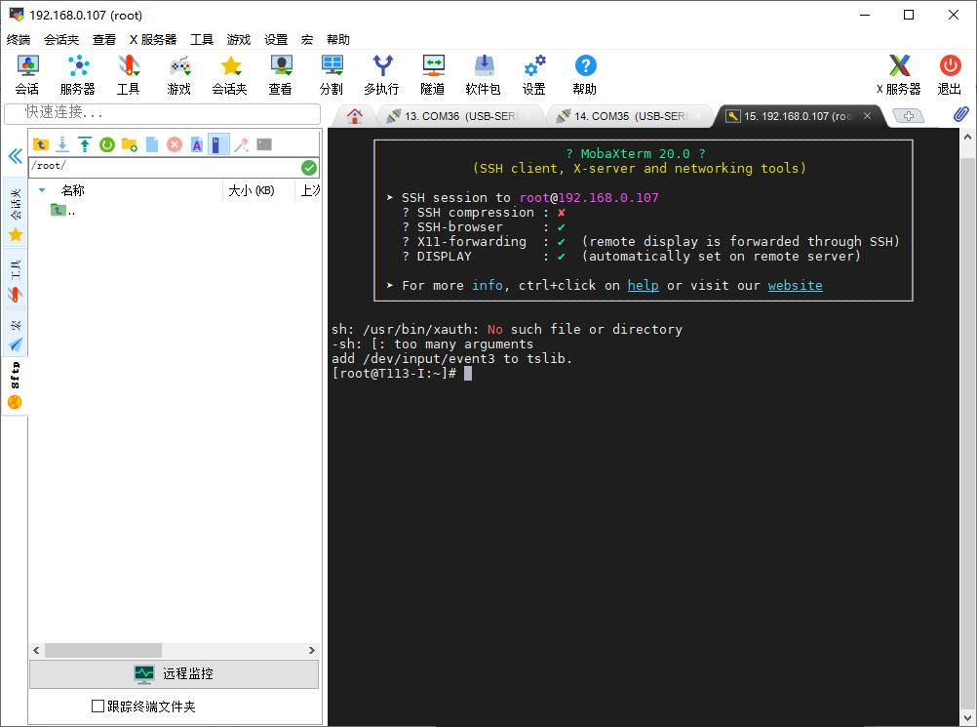Click the 查看 (View) toolbar icon
This screenshot has width=977, height=727.
click(x=281, y=74)
